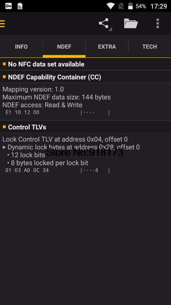Open the EXTRA tab
171x305 pixels.
tap(107, 47)
